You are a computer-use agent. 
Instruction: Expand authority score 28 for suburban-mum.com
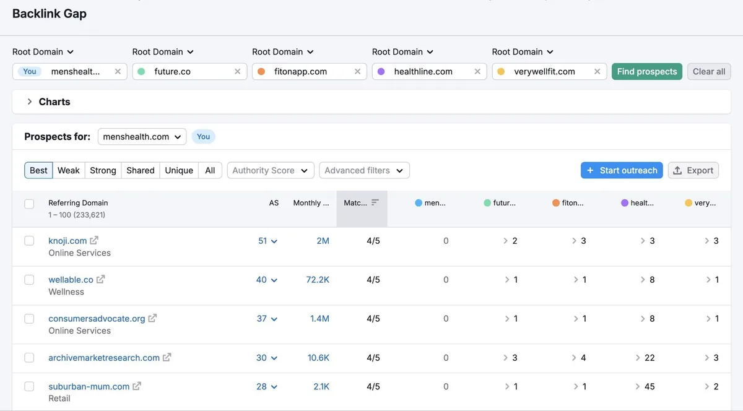click(x=267, y=386)
